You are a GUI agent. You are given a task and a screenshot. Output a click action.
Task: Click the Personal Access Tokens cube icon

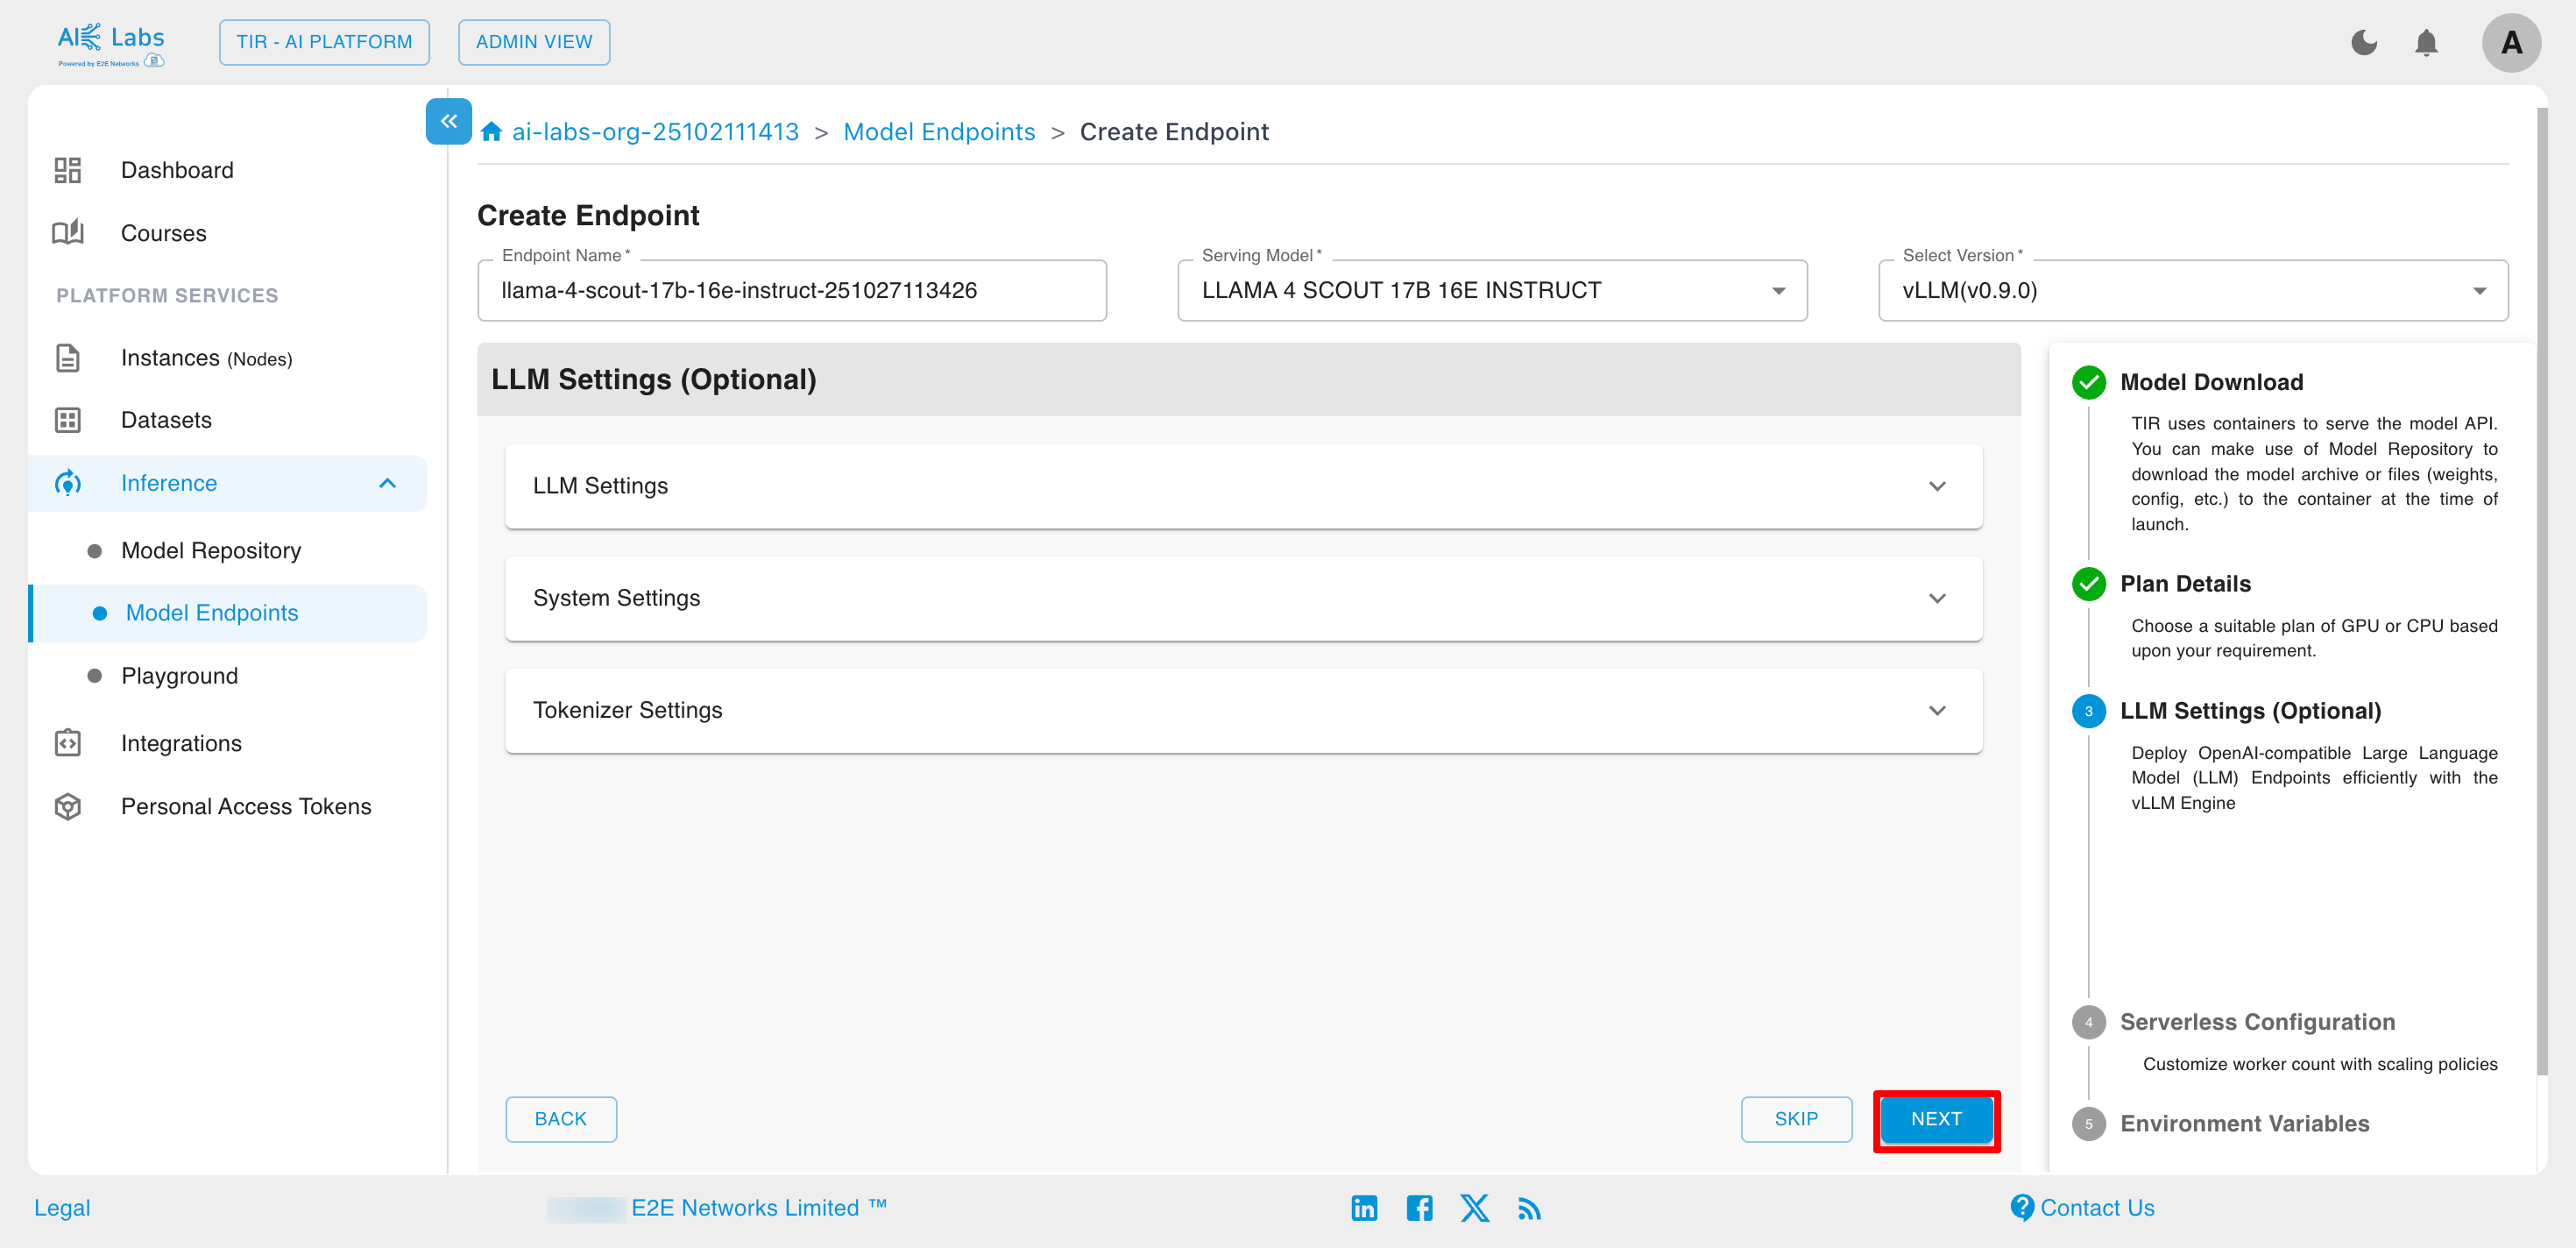(67, 806)
